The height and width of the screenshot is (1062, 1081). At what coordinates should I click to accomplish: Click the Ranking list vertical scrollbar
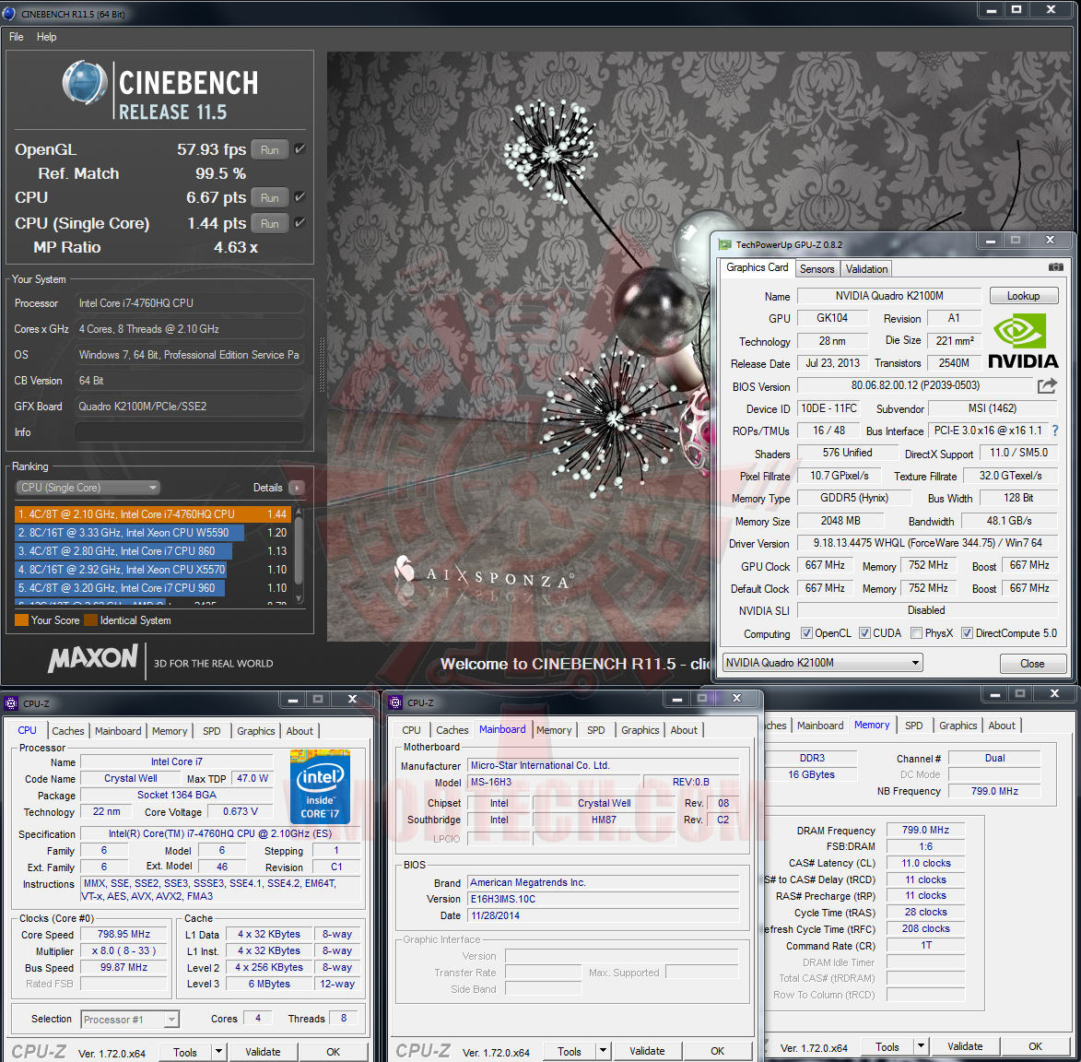coord(300,555)
